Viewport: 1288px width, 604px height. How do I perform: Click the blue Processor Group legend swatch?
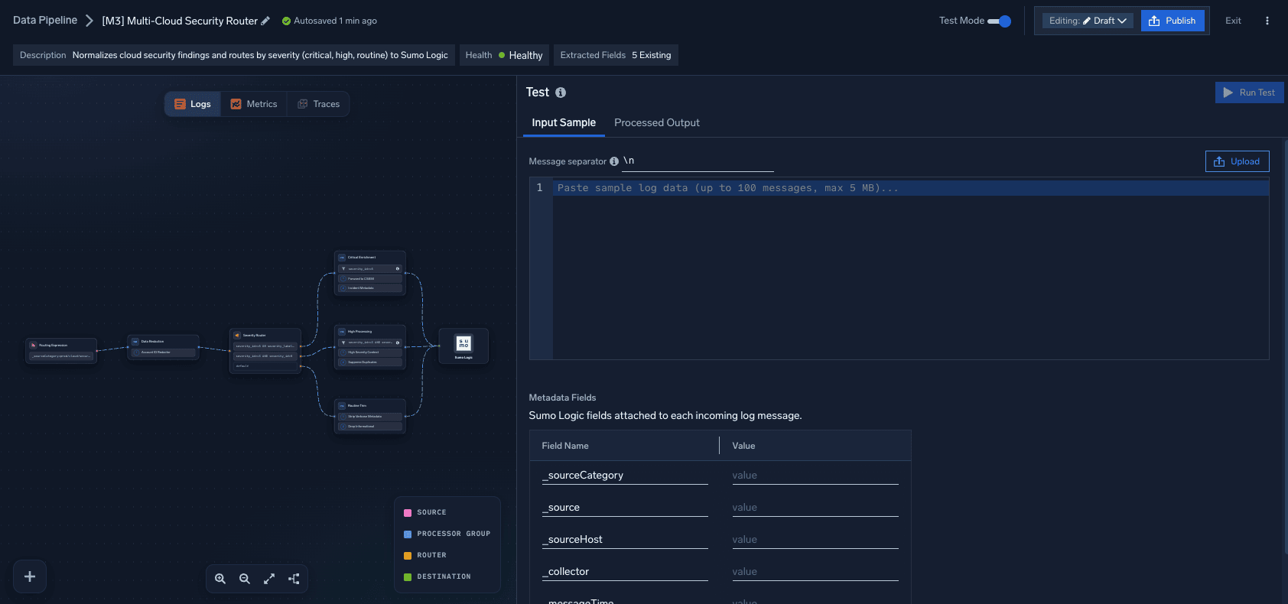[408, 534]
